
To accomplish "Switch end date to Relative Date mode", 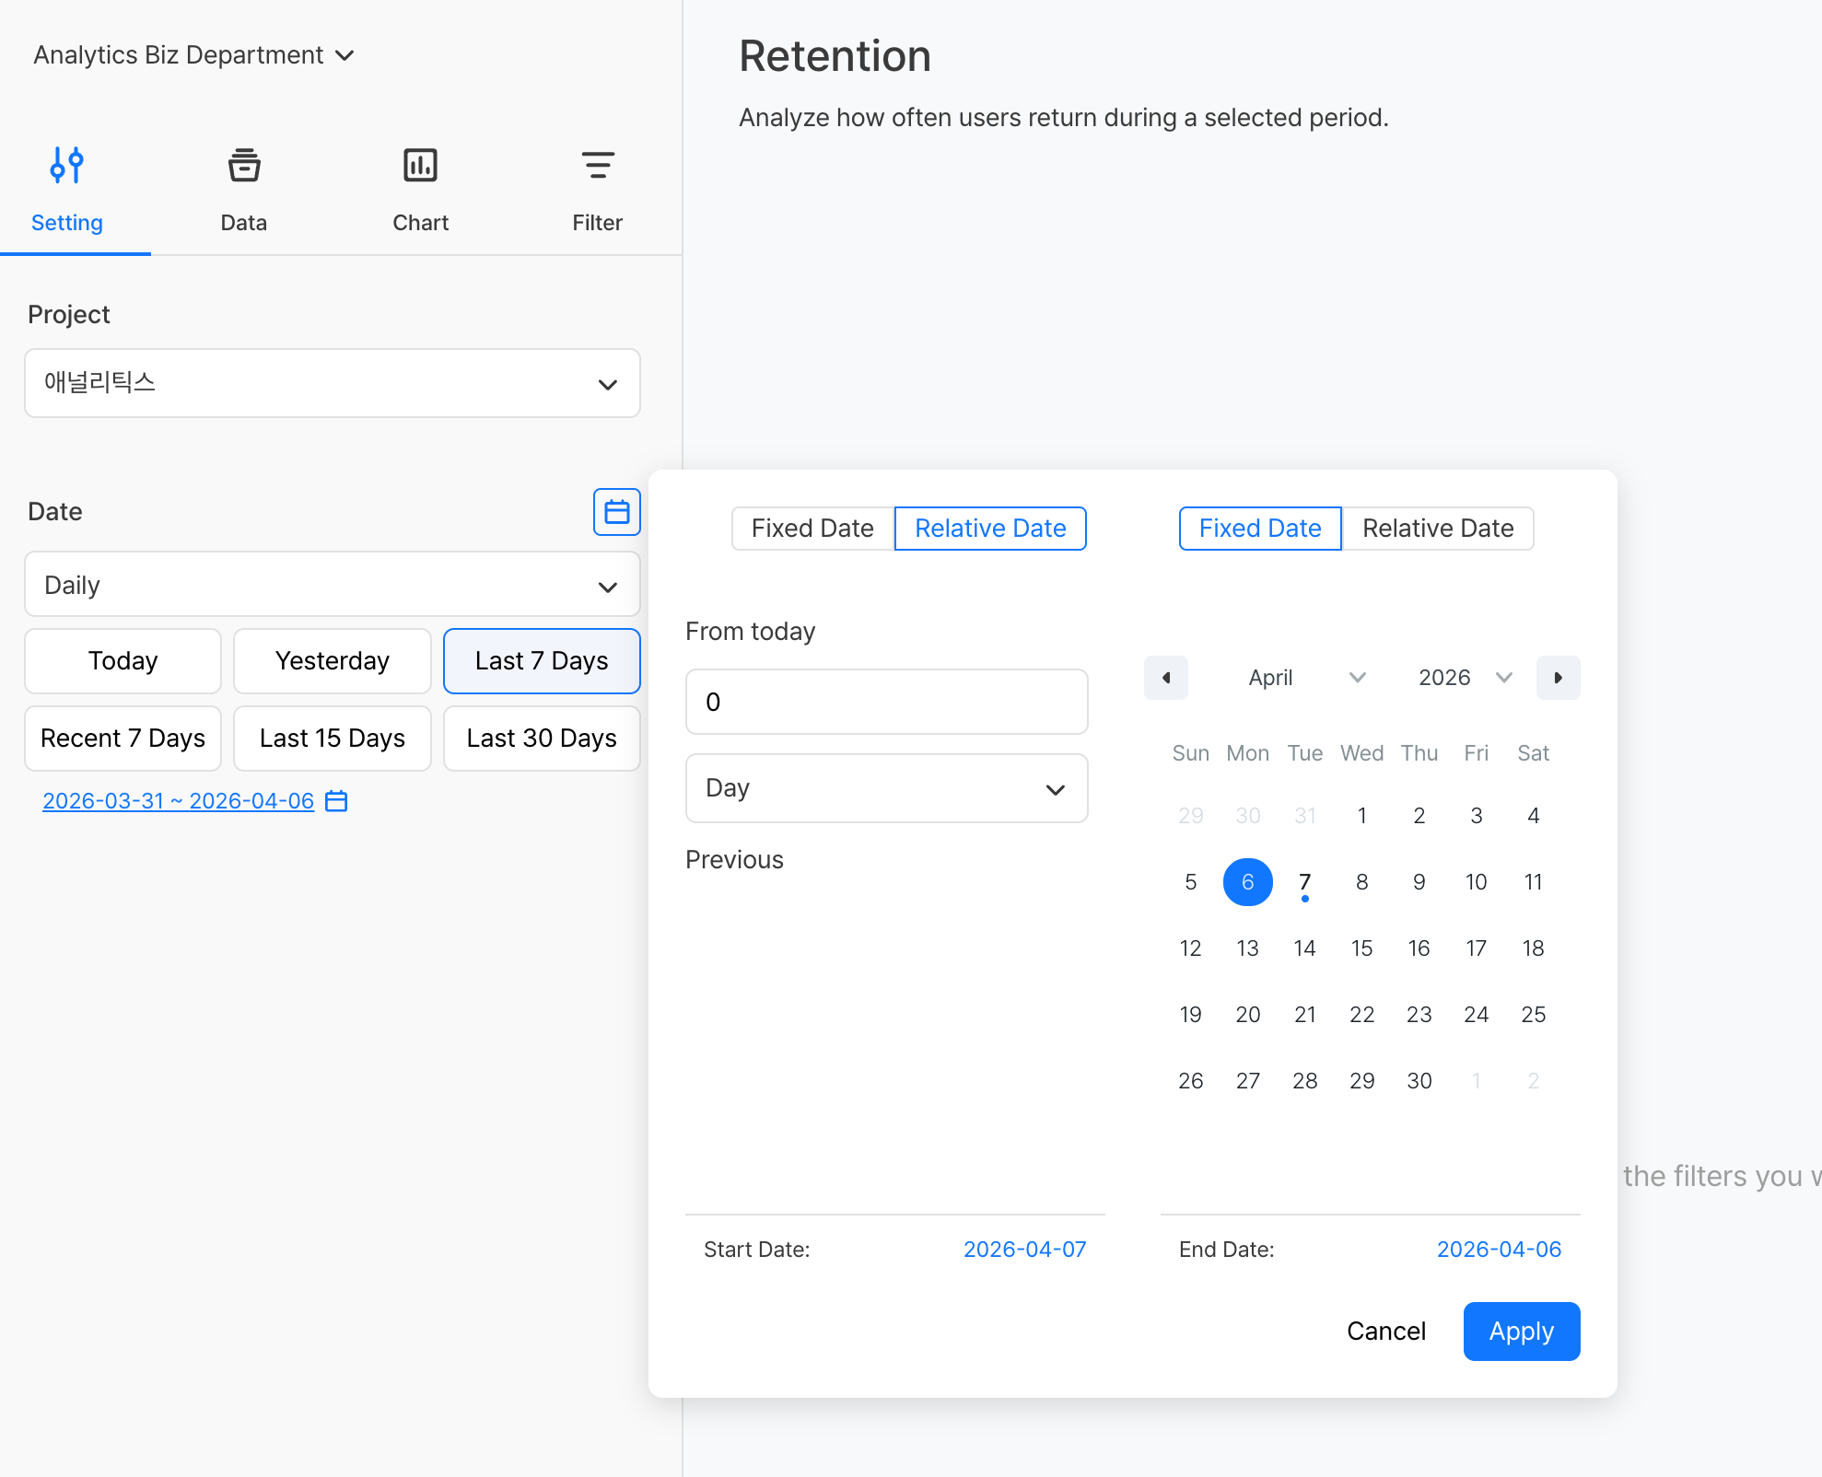I will coord(1437,529).
